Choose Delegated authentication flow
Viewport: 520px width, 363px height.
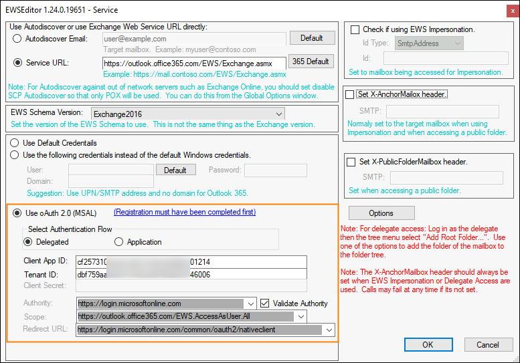(x=28, y=242)
